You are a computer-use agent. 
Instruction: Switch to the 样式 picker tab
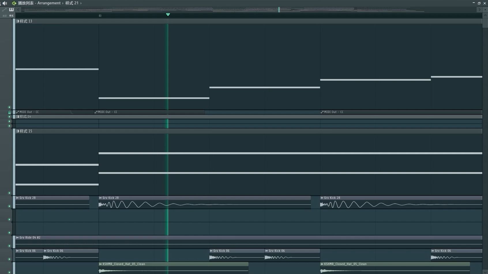pyautogui.click(x=11, y=16)
